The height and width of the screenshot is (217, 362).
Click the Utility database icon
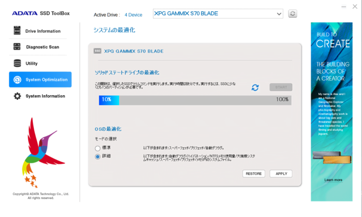click(17, 63)
